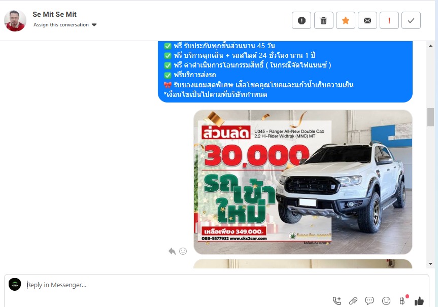Viewport: 438px width, 307px height.
Task: Click the scrollbar up arrow
Action: click(x=430, y=46)
